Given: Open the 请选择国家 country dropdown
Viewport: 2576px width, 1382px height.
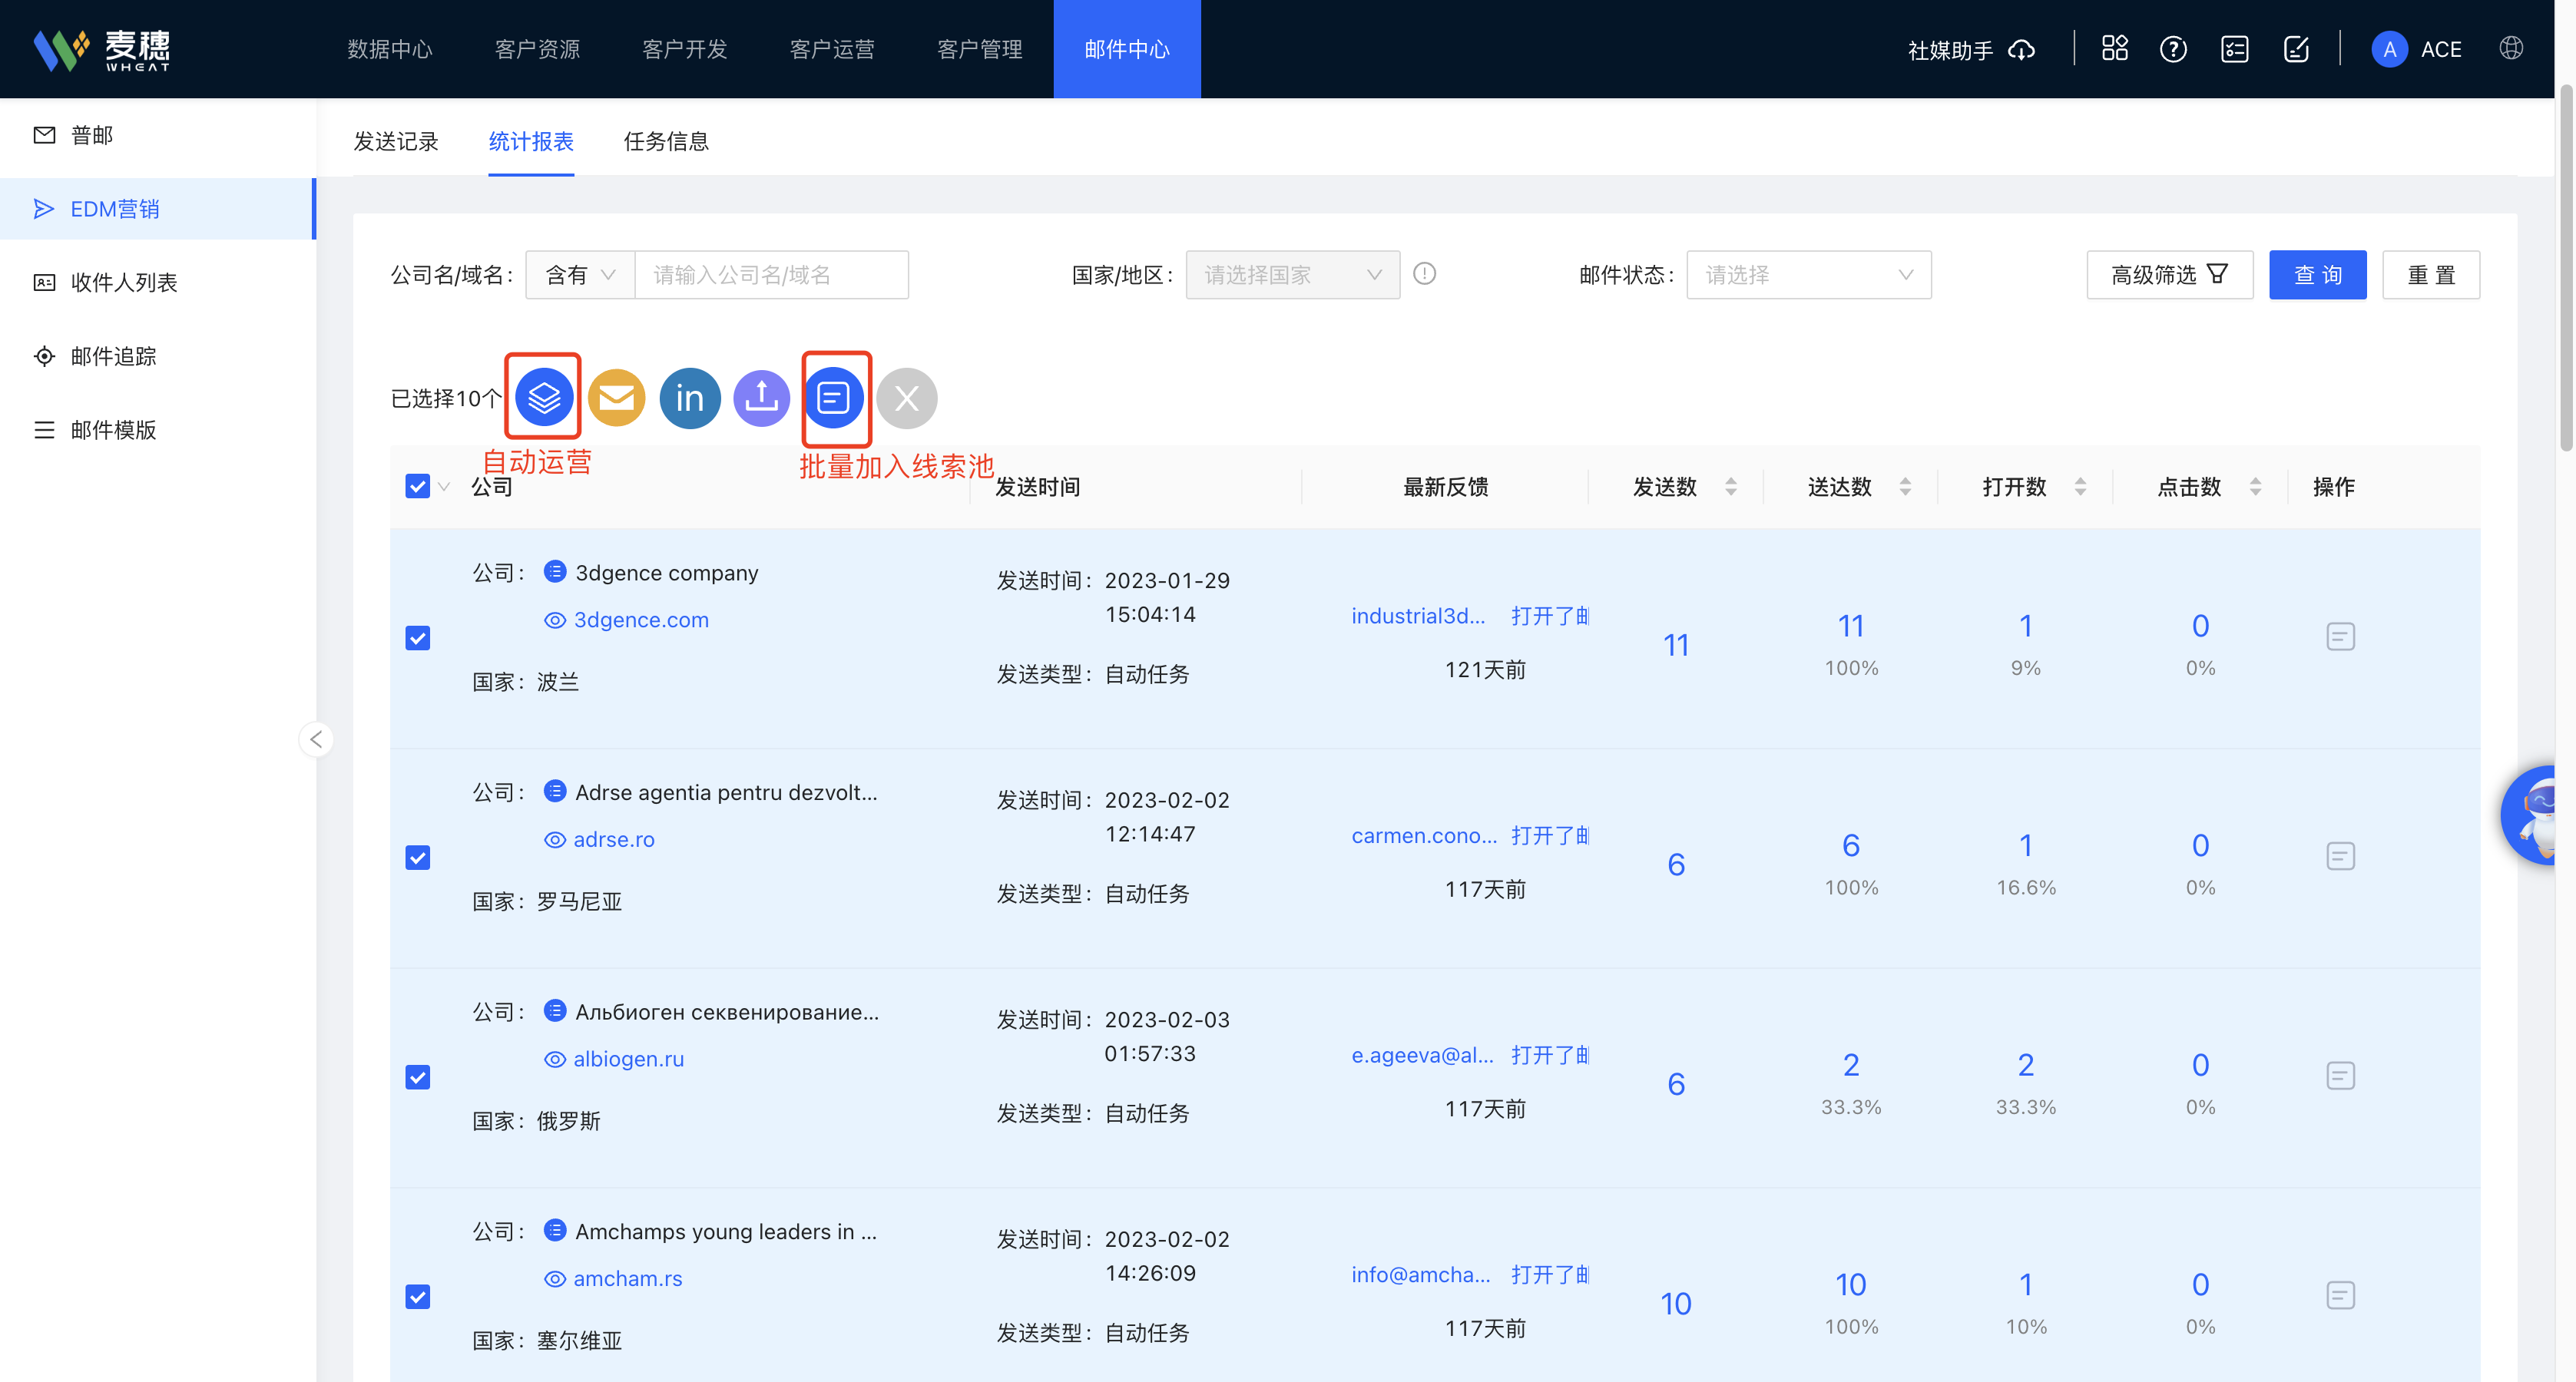Looking at the screenshot, I should tap(1292, 275).
